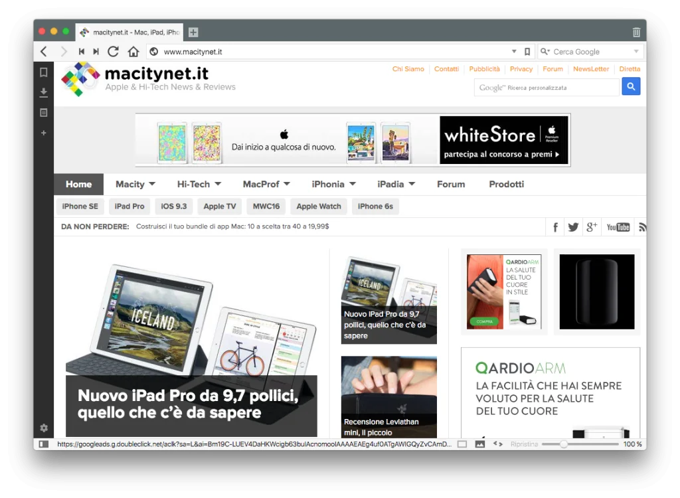The image size is (680, 498).
Task: Click the Google custom search box
Action: (x=547, y=87)
